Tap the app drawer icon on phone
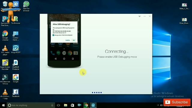 tap(64, 53)
